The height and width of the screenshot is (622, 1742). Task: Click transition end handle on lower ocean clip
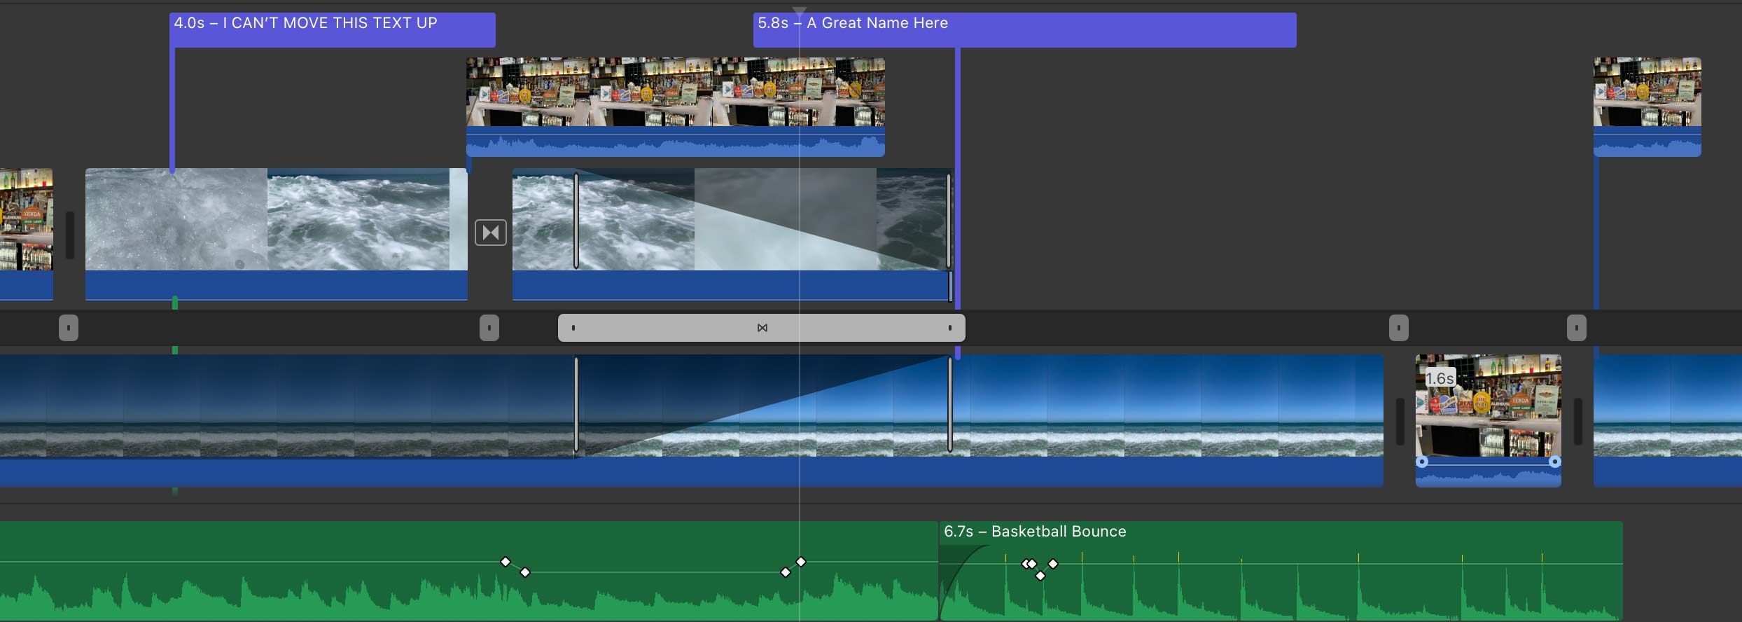[x=950, y=405]
